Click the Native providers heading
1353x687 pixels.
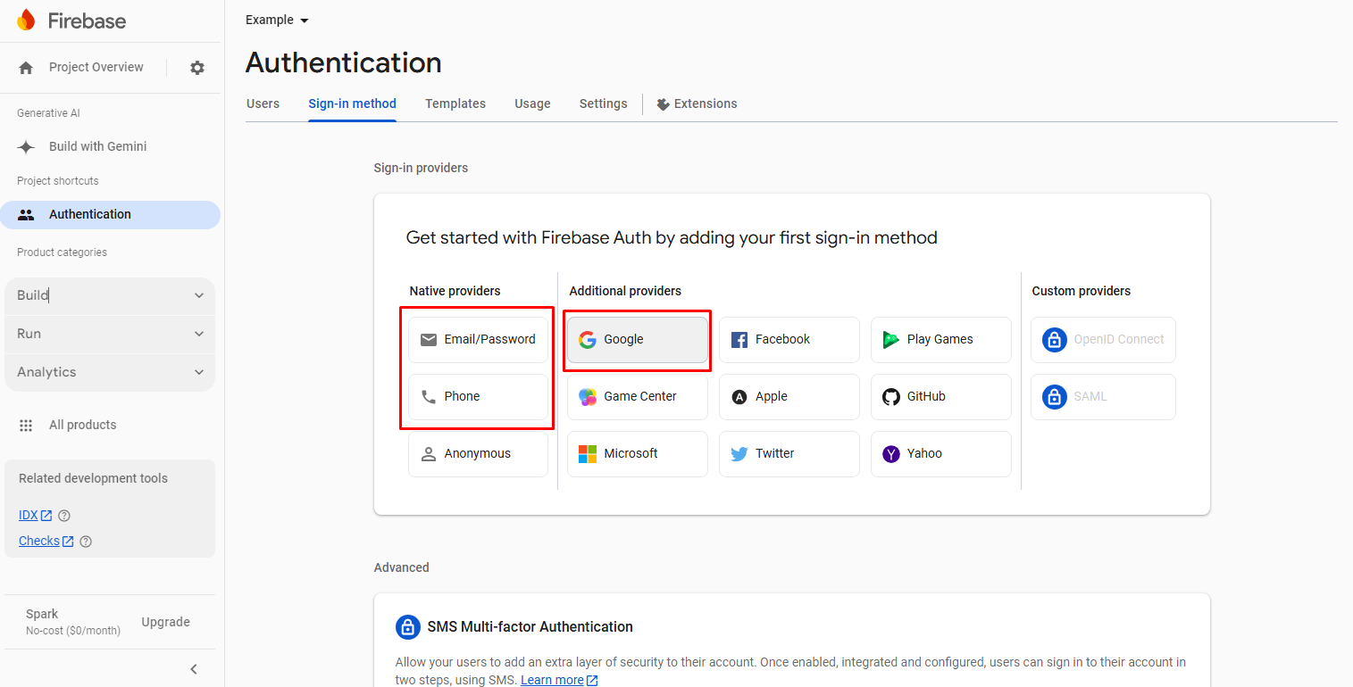455,292
